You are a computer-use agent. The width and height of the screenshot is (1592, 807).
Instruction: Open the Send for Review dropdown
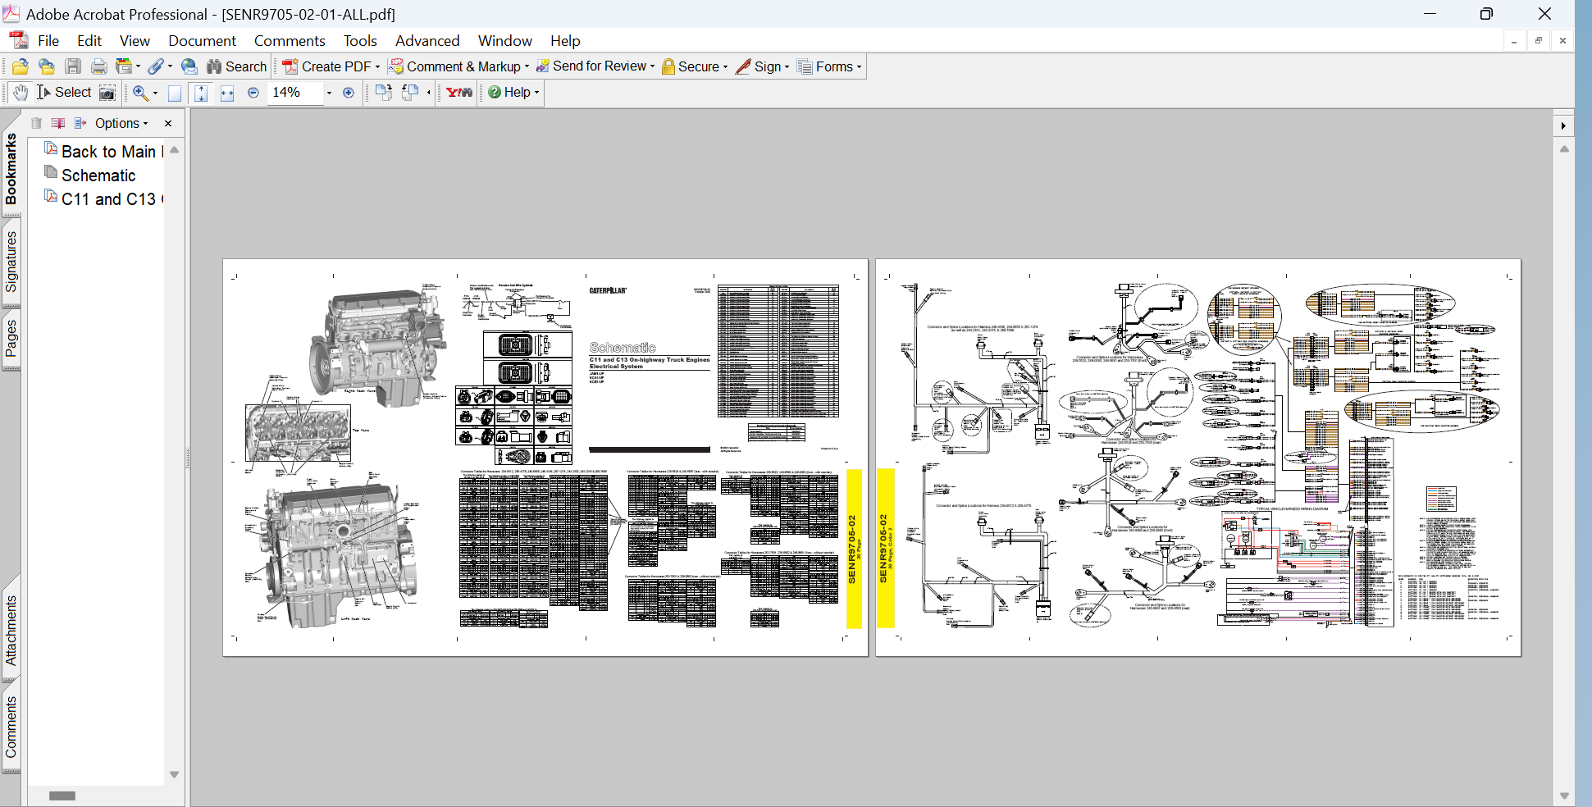pyautogui.click(x=595, y=66)
